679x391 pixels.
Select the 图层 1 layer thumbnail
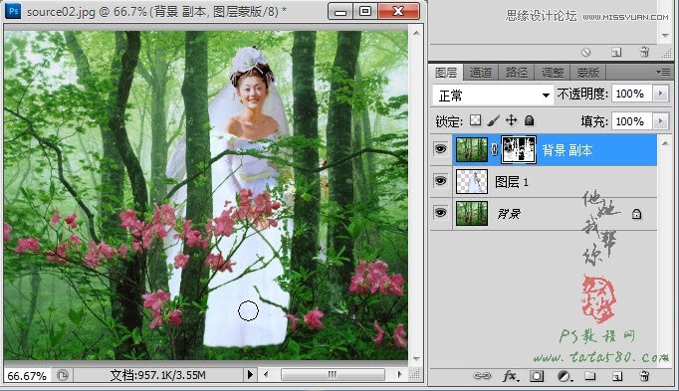(472, 182)
